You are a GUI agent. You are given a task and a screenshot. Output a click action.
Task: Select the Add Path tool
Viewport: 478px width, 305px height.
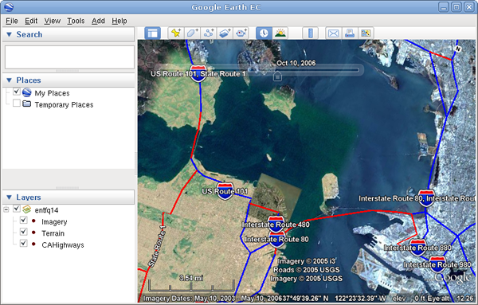tap(209, 33)
